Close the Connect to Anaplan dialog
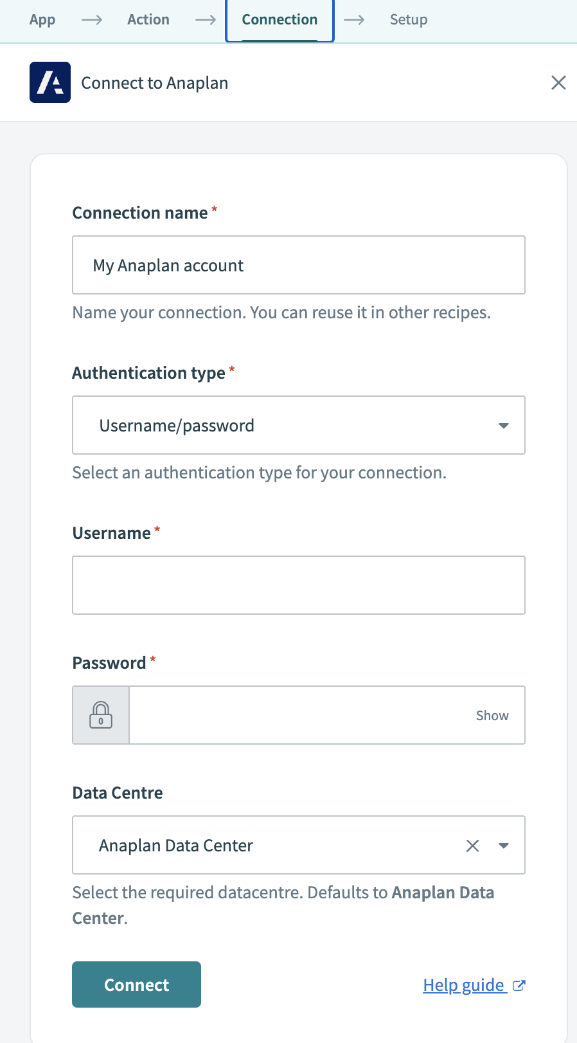577x1043 pixels. [558, 82]
